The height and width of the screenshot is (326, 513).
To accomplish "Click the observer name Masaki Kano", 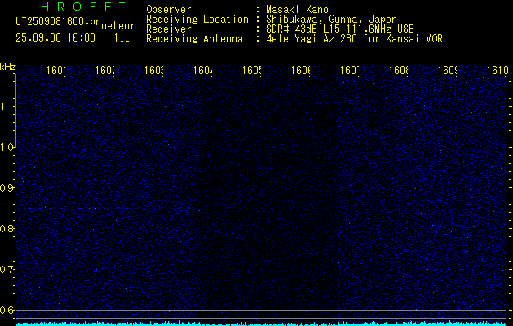I will 297,10.
